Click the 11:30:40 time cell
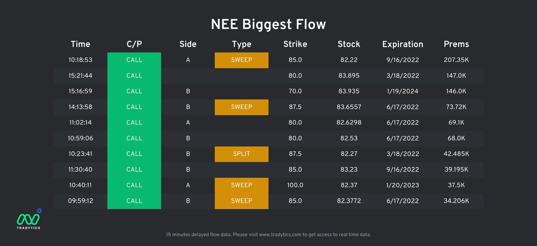The width and height of the screenshot is (537, 246). pyautogui.click(x=81, y=170)
